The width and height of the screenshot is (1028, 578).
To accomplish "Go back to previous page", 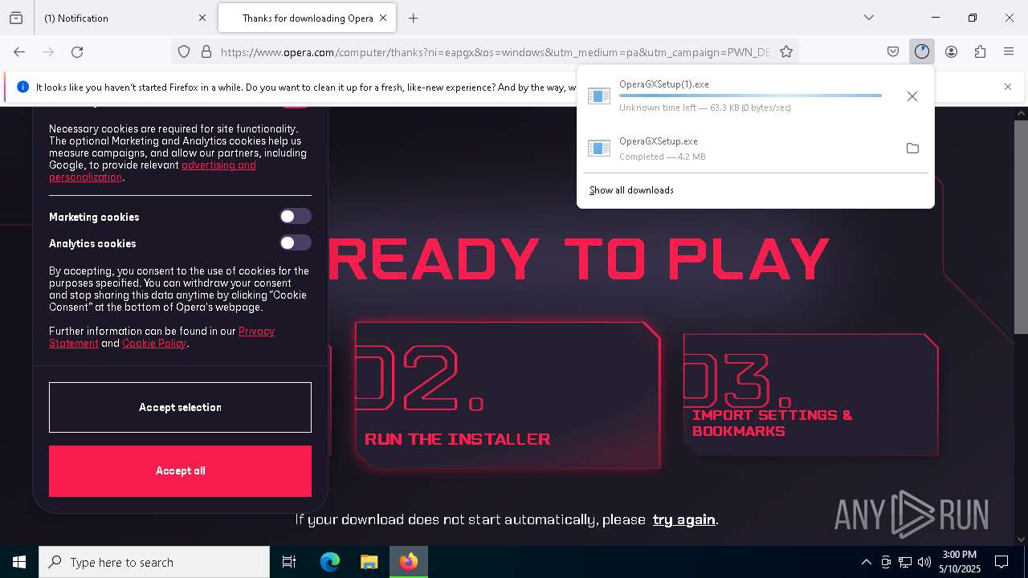I will 19,51.
